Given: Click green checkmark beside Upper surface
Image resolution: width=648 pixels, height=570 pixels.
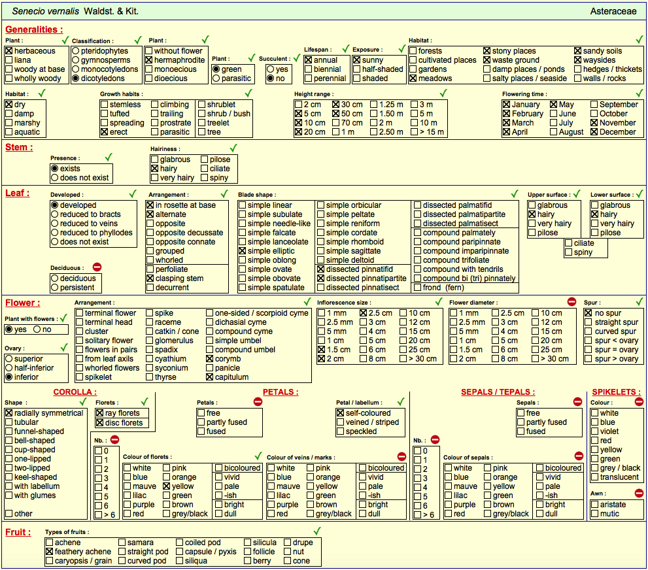Looking at the screenshot, I should [577, 193].
